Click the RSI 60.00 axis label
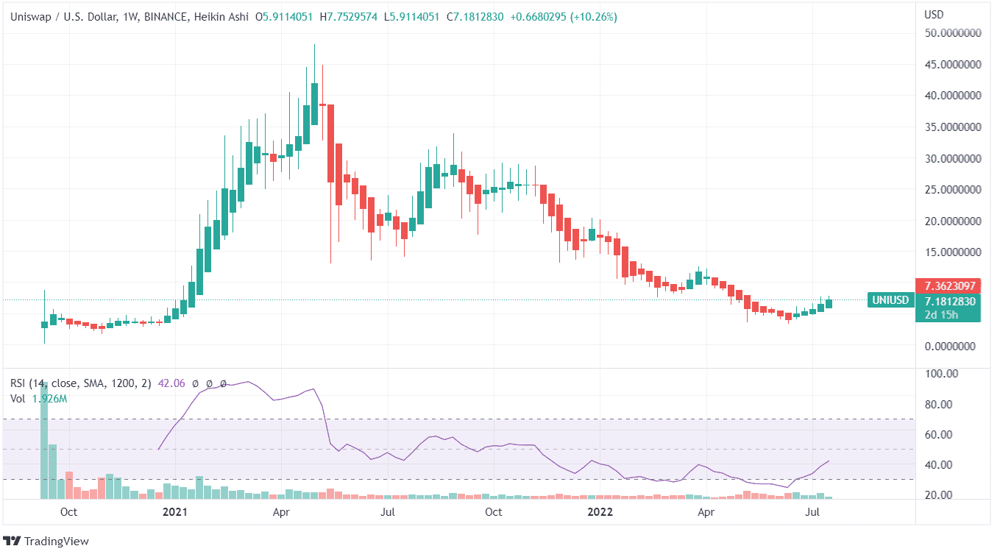Screen dimensions: 1000x557 pos(940,435)
